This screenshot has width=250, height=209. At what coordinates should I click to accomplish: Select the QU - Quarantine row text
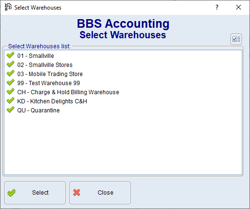pyautogui.click(x=38, y=110)
